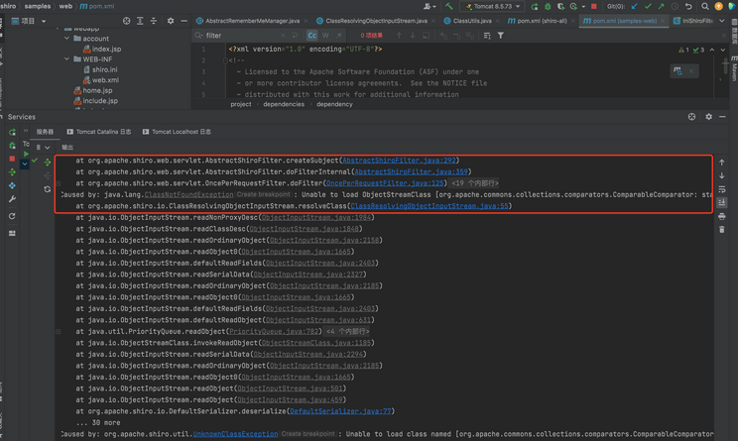
Task: Click the circular refresh icon in the Services sidebar
Action: point(12,216)
